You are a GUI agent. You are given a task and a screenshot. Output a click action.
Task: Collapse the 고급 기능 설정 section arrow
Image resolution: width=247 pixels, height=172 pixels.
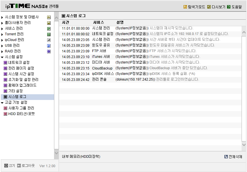coord(2,103)
